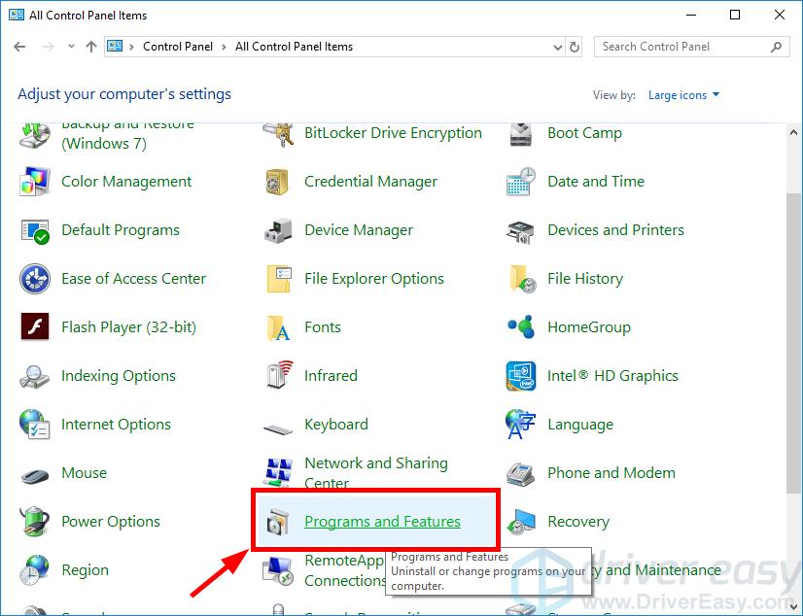The height and width of the screenshot is (616, 803).
Task: Open the Ease of Access Center icon
Action: pos(35,279)
